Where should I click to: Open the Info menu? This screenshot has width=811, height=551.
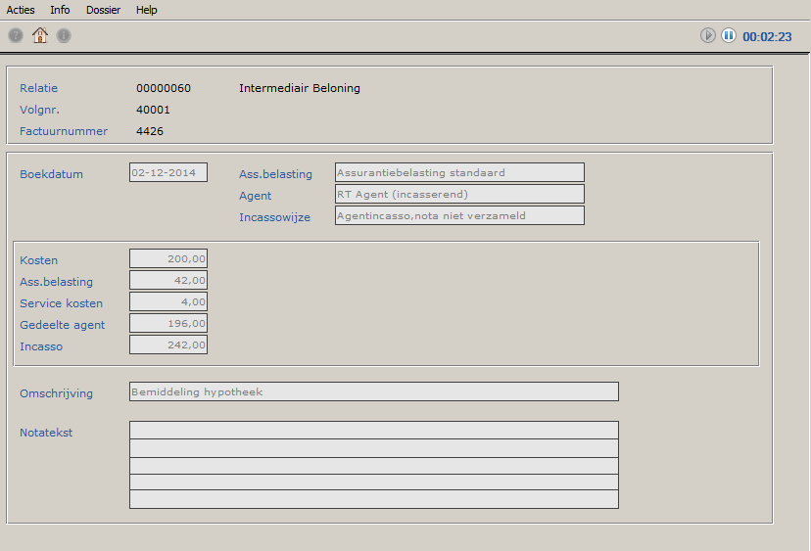pyautogui.click(x=60, y=10)
